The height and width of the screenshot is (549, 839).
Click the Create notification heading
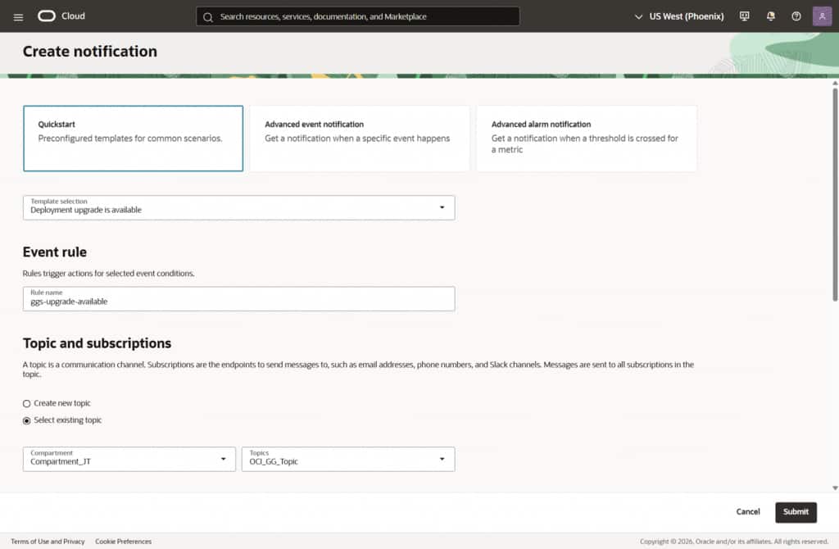90,52
